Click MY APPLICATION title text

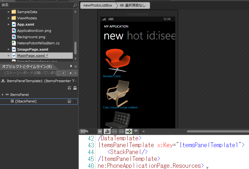coord(116,26)
